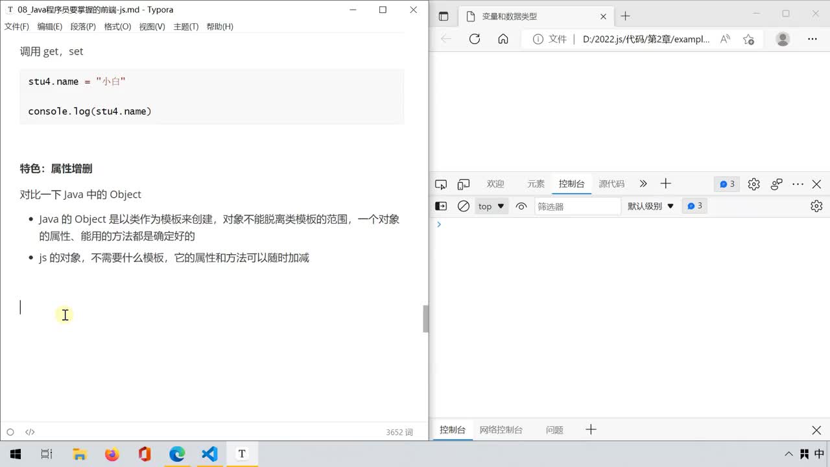Viewport: 830px width, 467px height.
Task: Open Task View on the taskbar
Action: [x=47, y=454]
